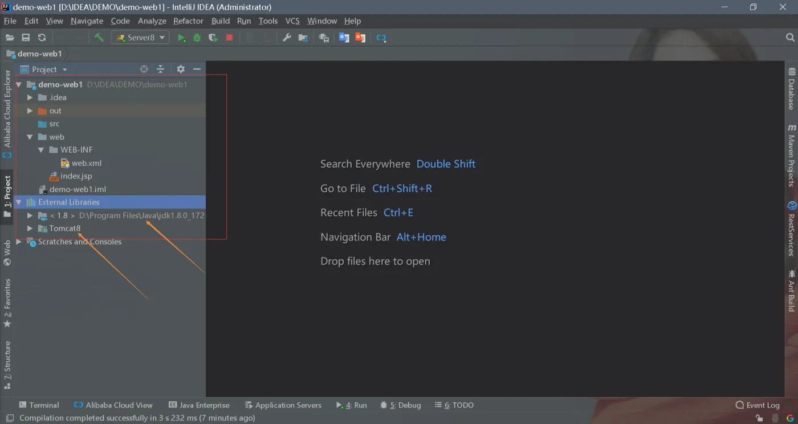Collapse the web folder arrow
The height and width of the screenshot is (424, 798).
point(30,137)
